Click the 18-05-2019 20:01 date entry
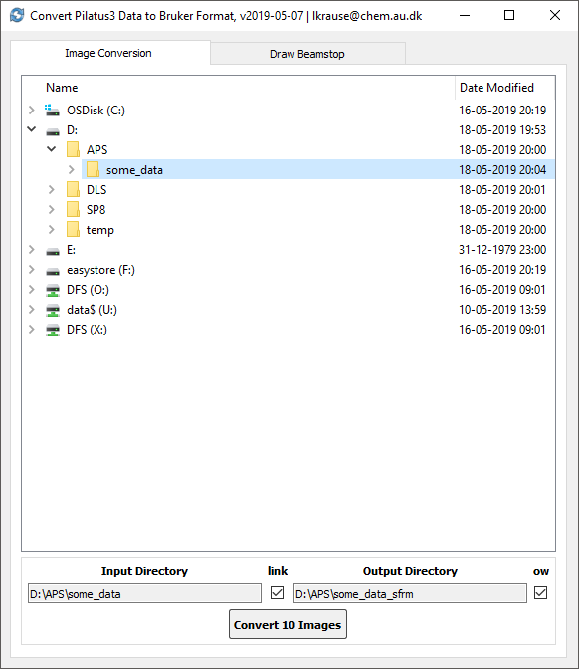The width and height of the screenshot is (579, 669). [502, 190]
